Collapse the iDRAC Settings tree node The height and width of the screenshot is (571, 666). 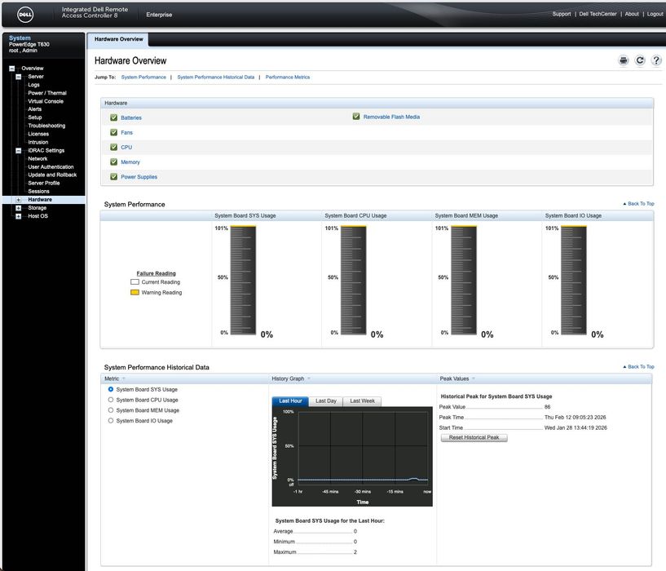18,151
